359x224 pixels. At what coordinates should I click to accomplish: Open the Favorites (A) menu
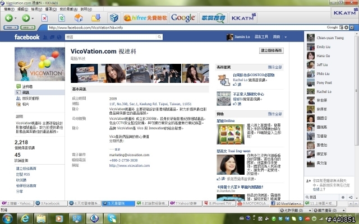pyautogui.click(x=68, y=9)
